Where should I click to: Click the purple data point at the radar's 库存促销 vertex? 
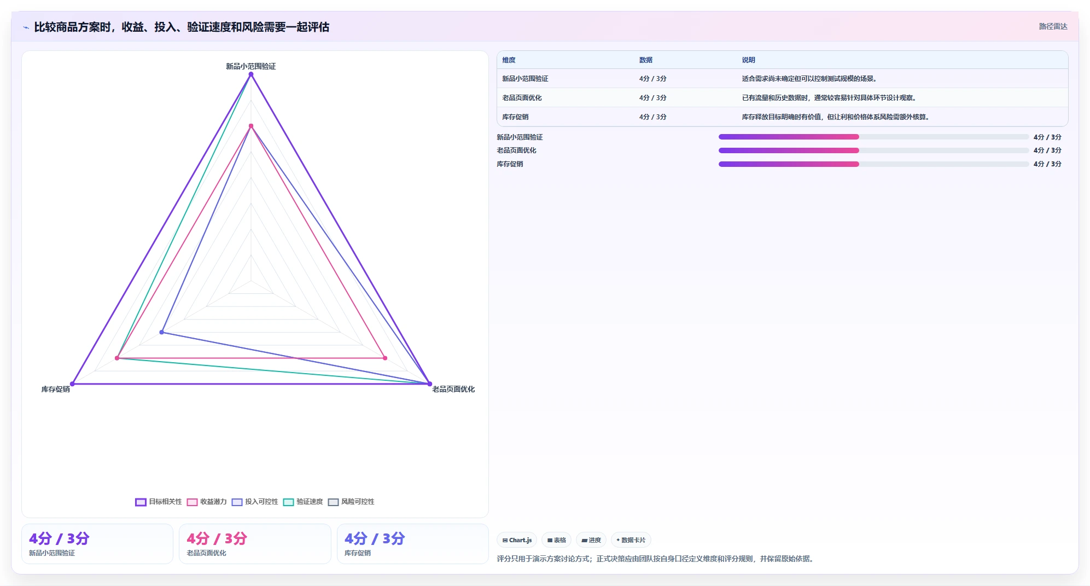[72, 384]
